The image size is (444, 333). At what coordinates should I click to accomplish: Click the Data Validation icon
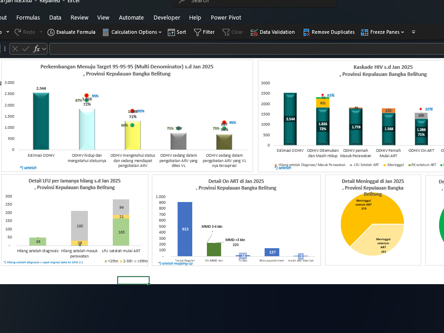pyautogui.click(x=254, y=32)
